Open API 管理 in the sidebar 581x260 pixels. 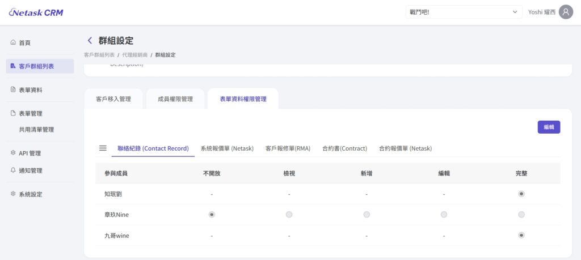point(30,153)
